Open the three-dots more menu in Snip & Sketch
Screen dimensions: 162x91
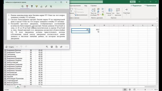click(x=66, y=47)
